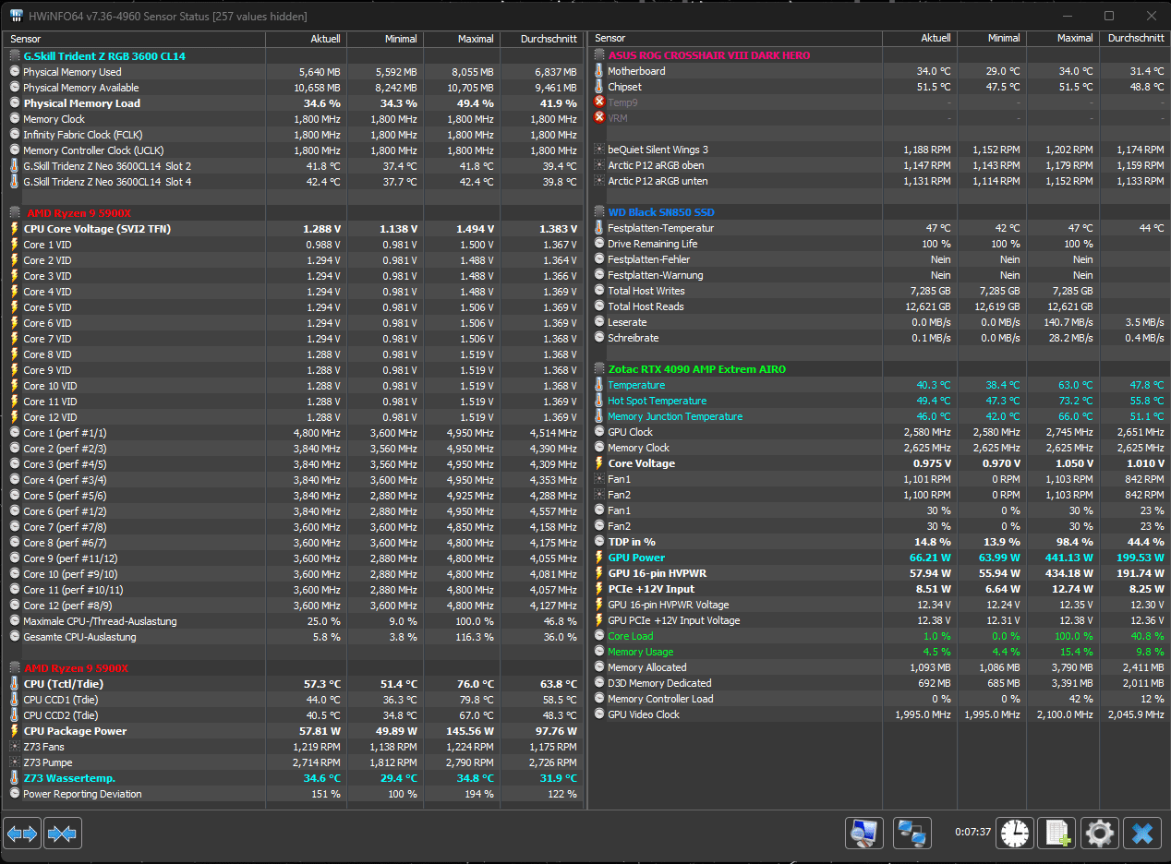
Task: Select the Core 9 (perf #11/12) row
Action: click(x=295, y=558)
